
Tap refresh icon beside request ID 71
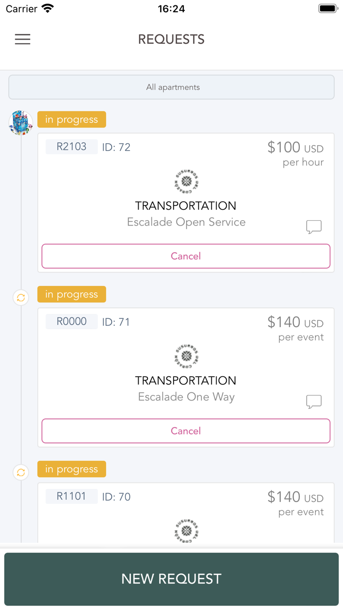[21, 298]
